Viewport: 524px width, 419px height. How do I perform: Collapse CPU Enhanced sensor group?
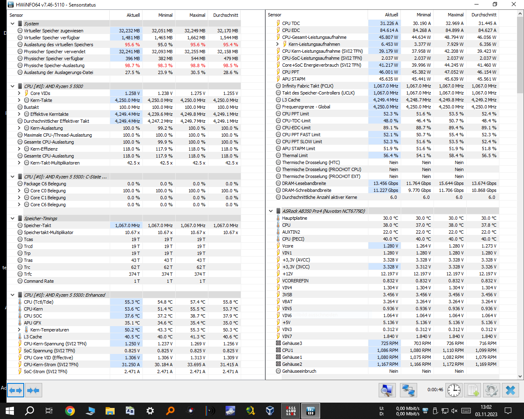[x=12, y=295]
